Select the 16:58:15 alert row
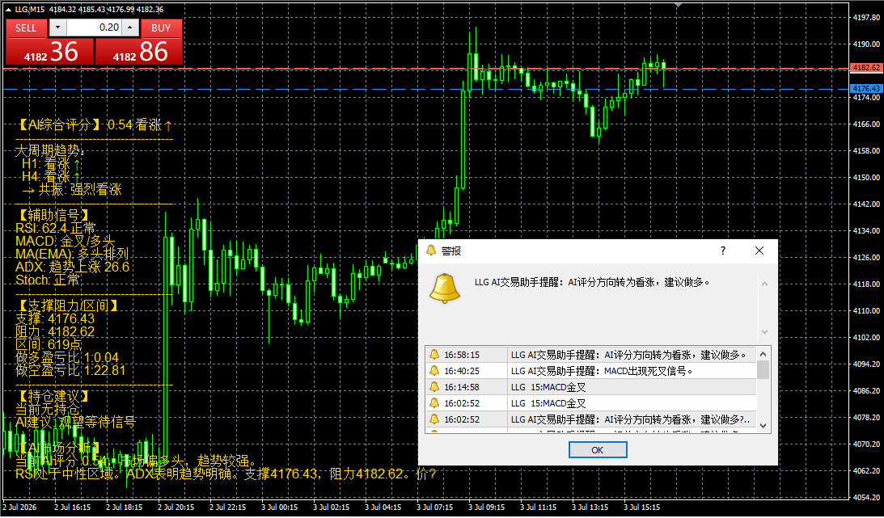 point(591,355)
